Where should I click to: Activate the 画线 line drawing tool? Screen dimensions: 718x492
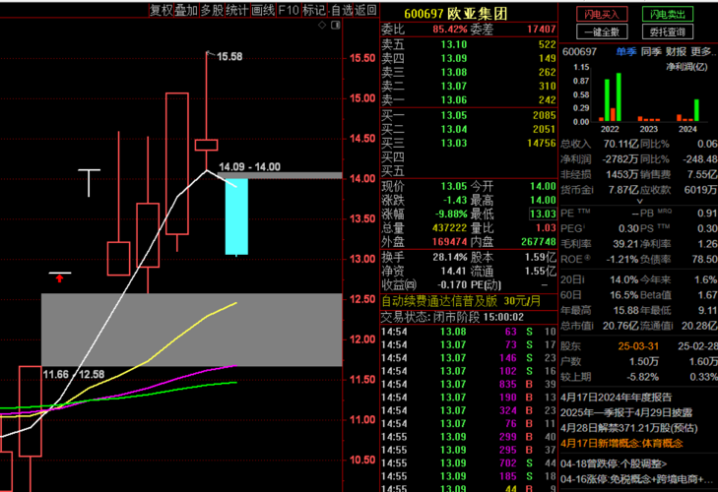click(263, 10)
